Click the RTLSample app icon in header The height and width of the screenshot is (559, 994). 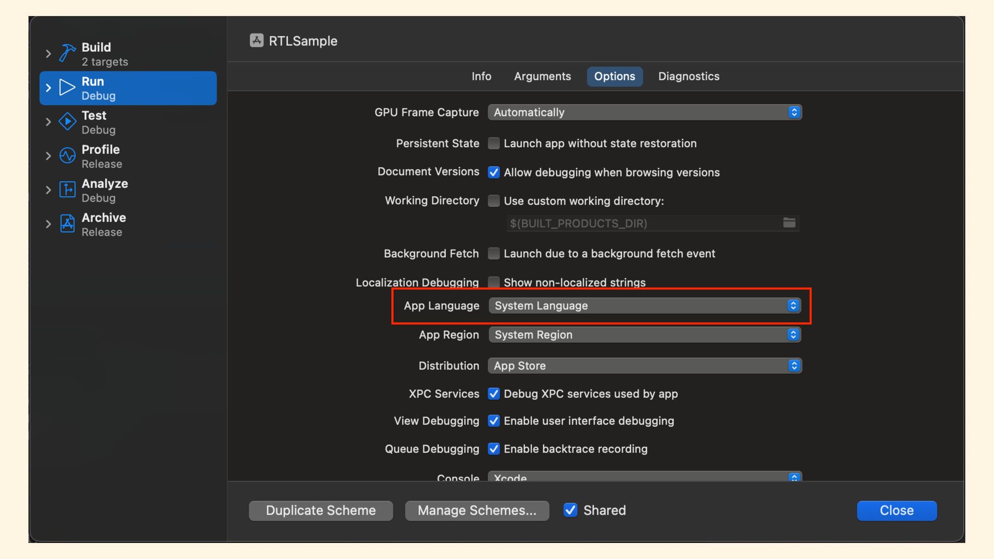tap(256, 40)
